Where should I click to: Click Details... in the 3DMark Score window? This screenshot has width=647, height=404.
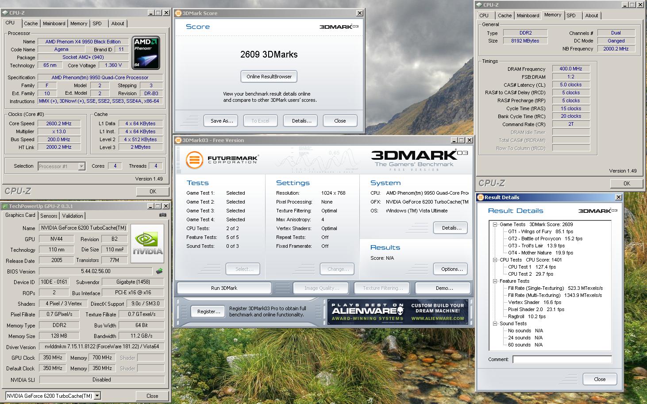(301, 121)
